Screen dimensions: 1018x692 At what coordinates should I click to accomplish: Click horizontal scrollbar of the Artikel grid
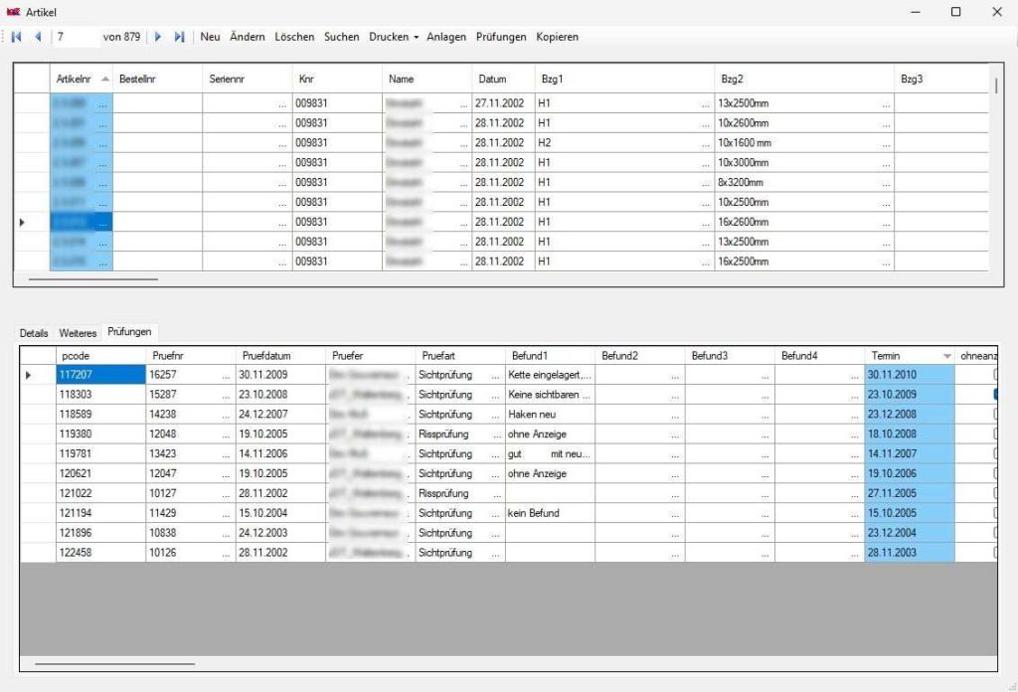coord(92,279)
